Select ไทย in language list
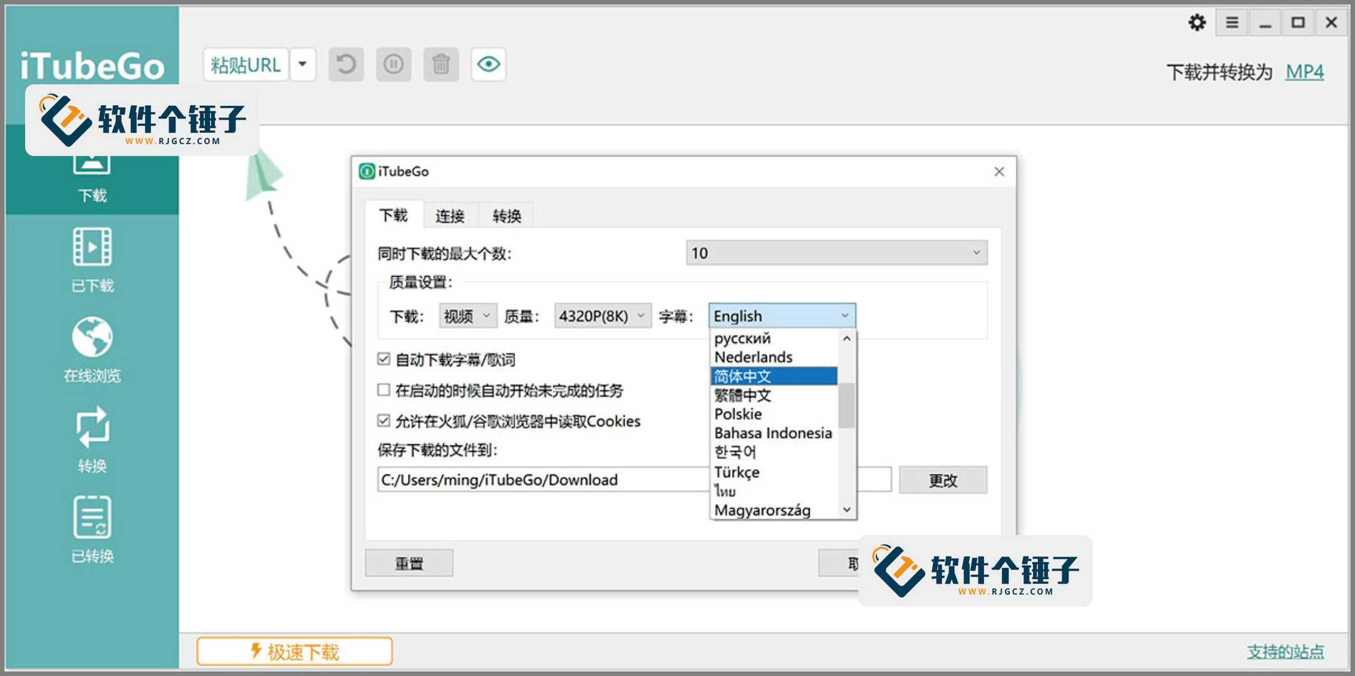This screenshot has width=1355, height=676. coord(774,491)
